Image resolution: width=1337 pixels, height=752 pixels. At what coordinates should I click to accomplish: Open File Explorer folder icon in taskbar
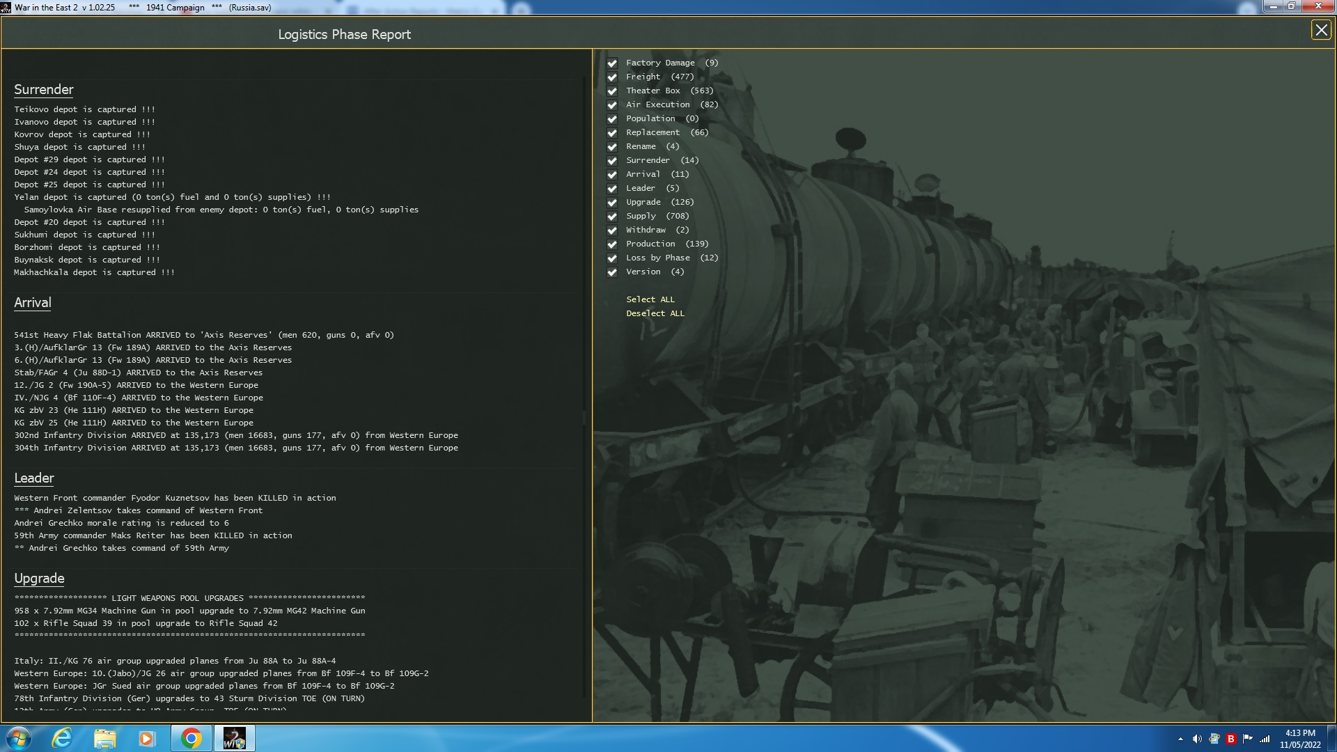click(x=104, y=738)
